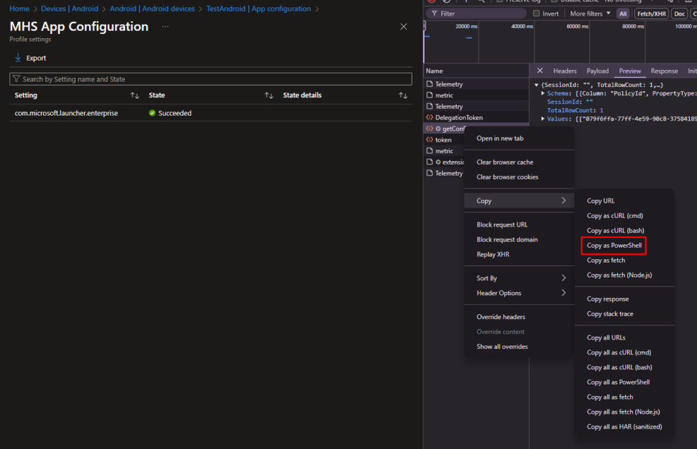Expand the Sort By submenu

coord(564,278)
